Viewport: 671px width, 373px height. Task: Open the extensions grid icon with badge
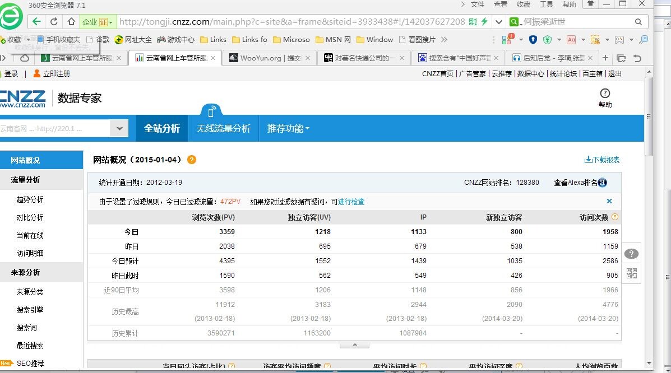(x=507, y=39)
